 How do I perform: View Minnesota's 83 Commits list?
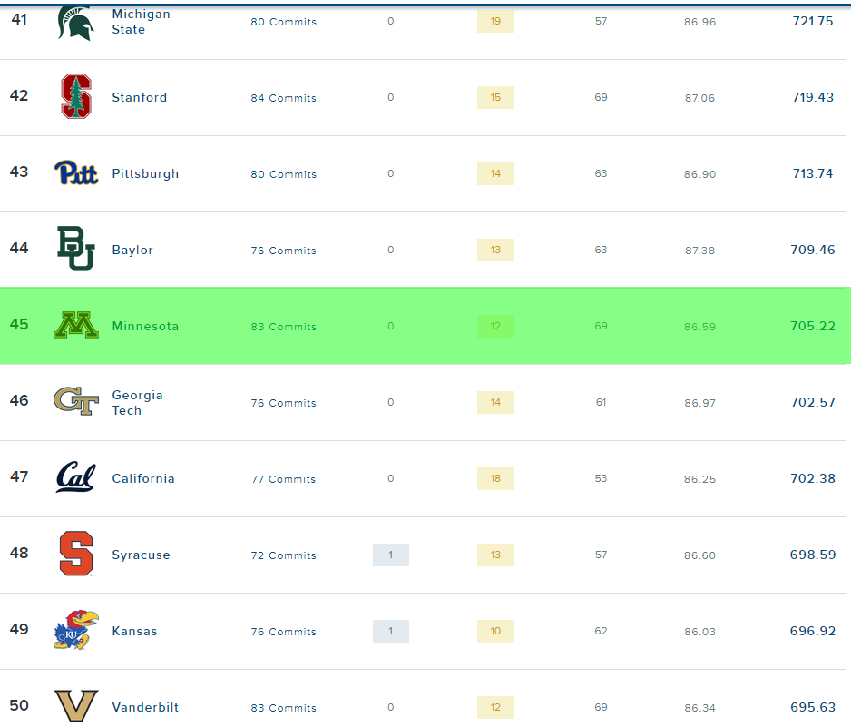(x=284, y=327)
